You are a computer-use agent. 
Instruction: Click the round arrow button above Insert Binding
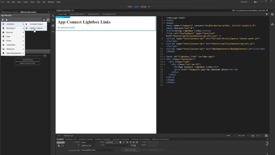pos(45,56)
